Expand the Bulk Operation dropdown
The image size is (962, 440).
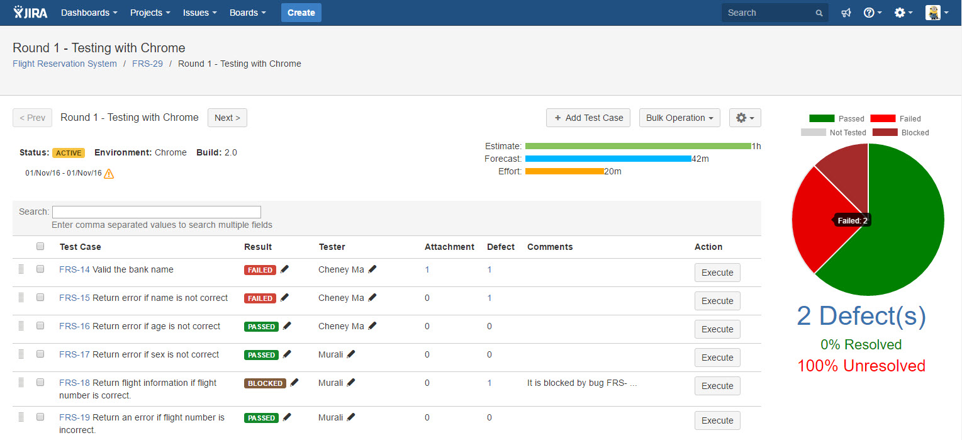tap(680, 118)
